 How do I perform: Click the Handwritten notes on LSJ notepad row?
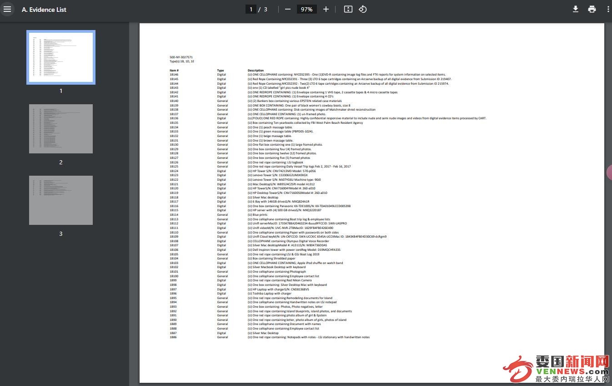[x=292, y=302]
